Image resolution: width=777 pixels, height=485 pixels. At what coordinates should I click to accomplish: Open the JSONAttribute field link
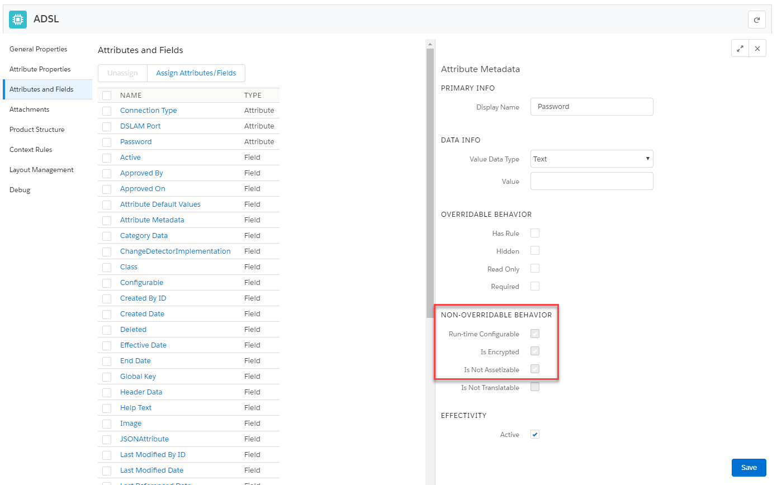(x=144, y=439)
